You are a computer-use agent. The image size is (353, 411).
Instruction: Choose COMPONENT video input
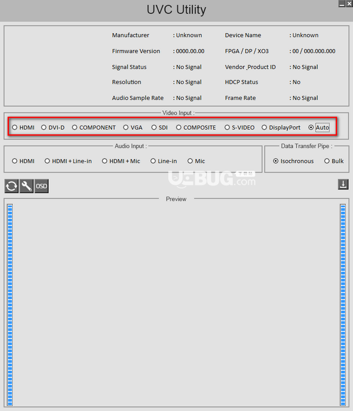(94, 127)
